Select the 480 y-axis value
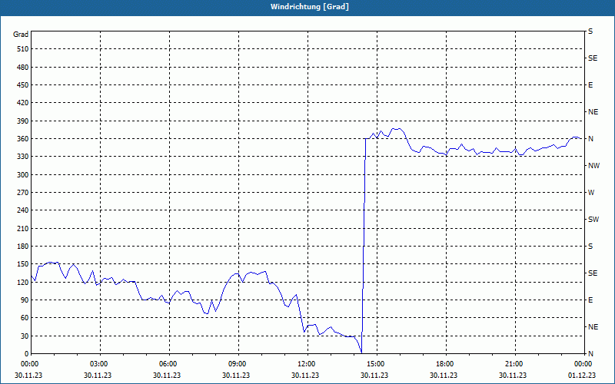 click(x=23, y=67)
